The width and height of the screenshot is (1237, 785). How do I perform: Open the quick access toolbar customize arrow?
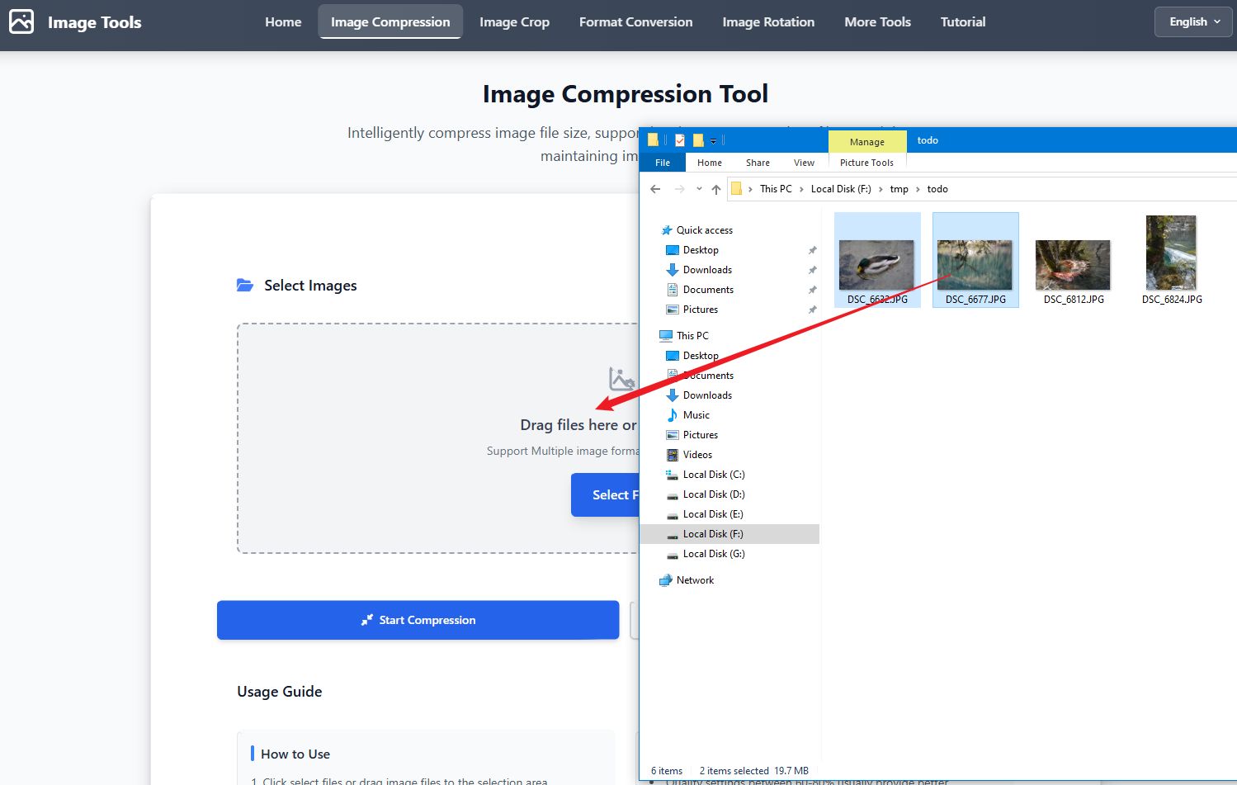pyautogui.click(x=713, y=141)
